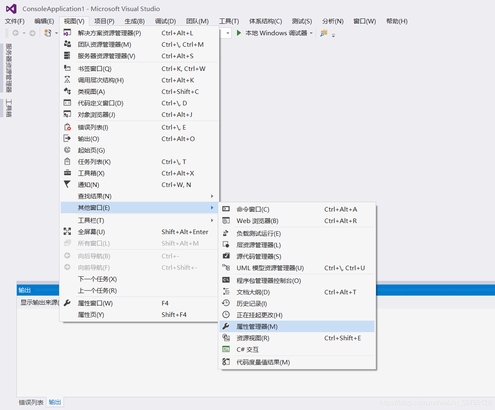This screenshot has height=410, width=495.
Task: Click the Command Window icon
Action: 226,209
